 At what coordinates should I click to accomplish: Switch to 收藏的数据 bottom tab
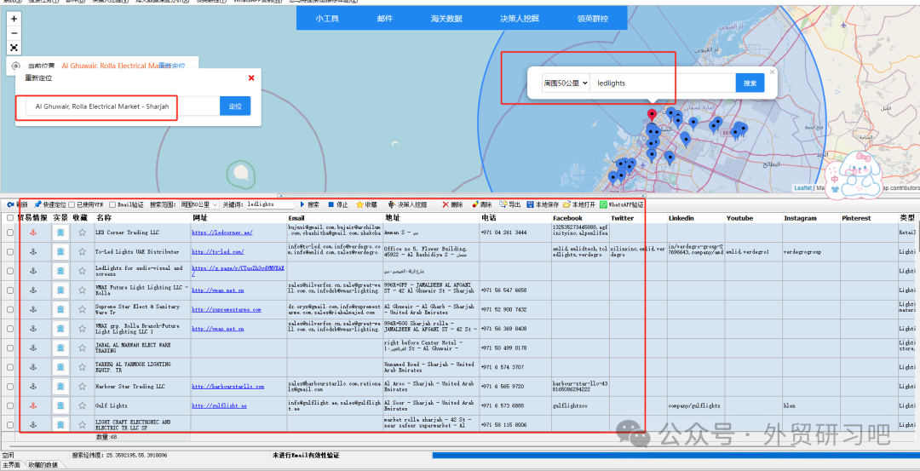(43, 465)
